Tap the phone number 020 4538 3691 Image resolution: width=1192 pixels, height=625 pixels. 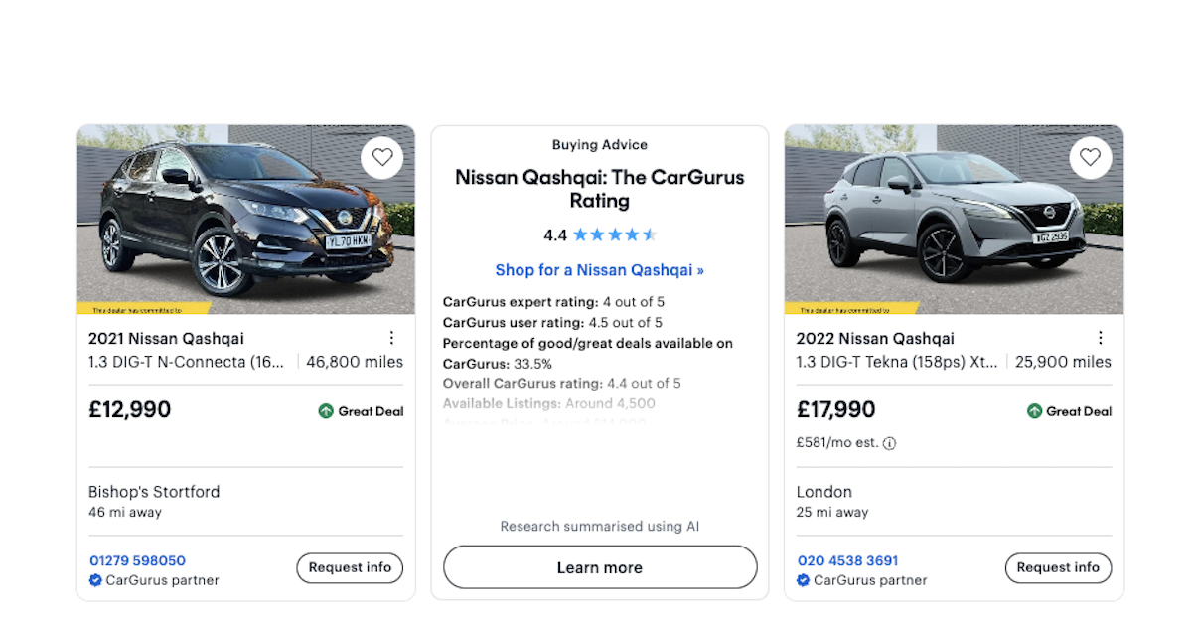[x=847, y=560]
